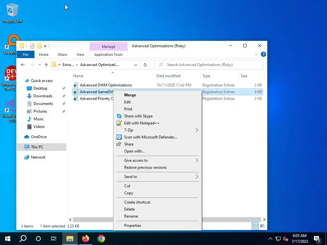327x245 pixels.
Task: Open the Customize Quick Access Toolbar dropdown
Action: pos(45,46)
